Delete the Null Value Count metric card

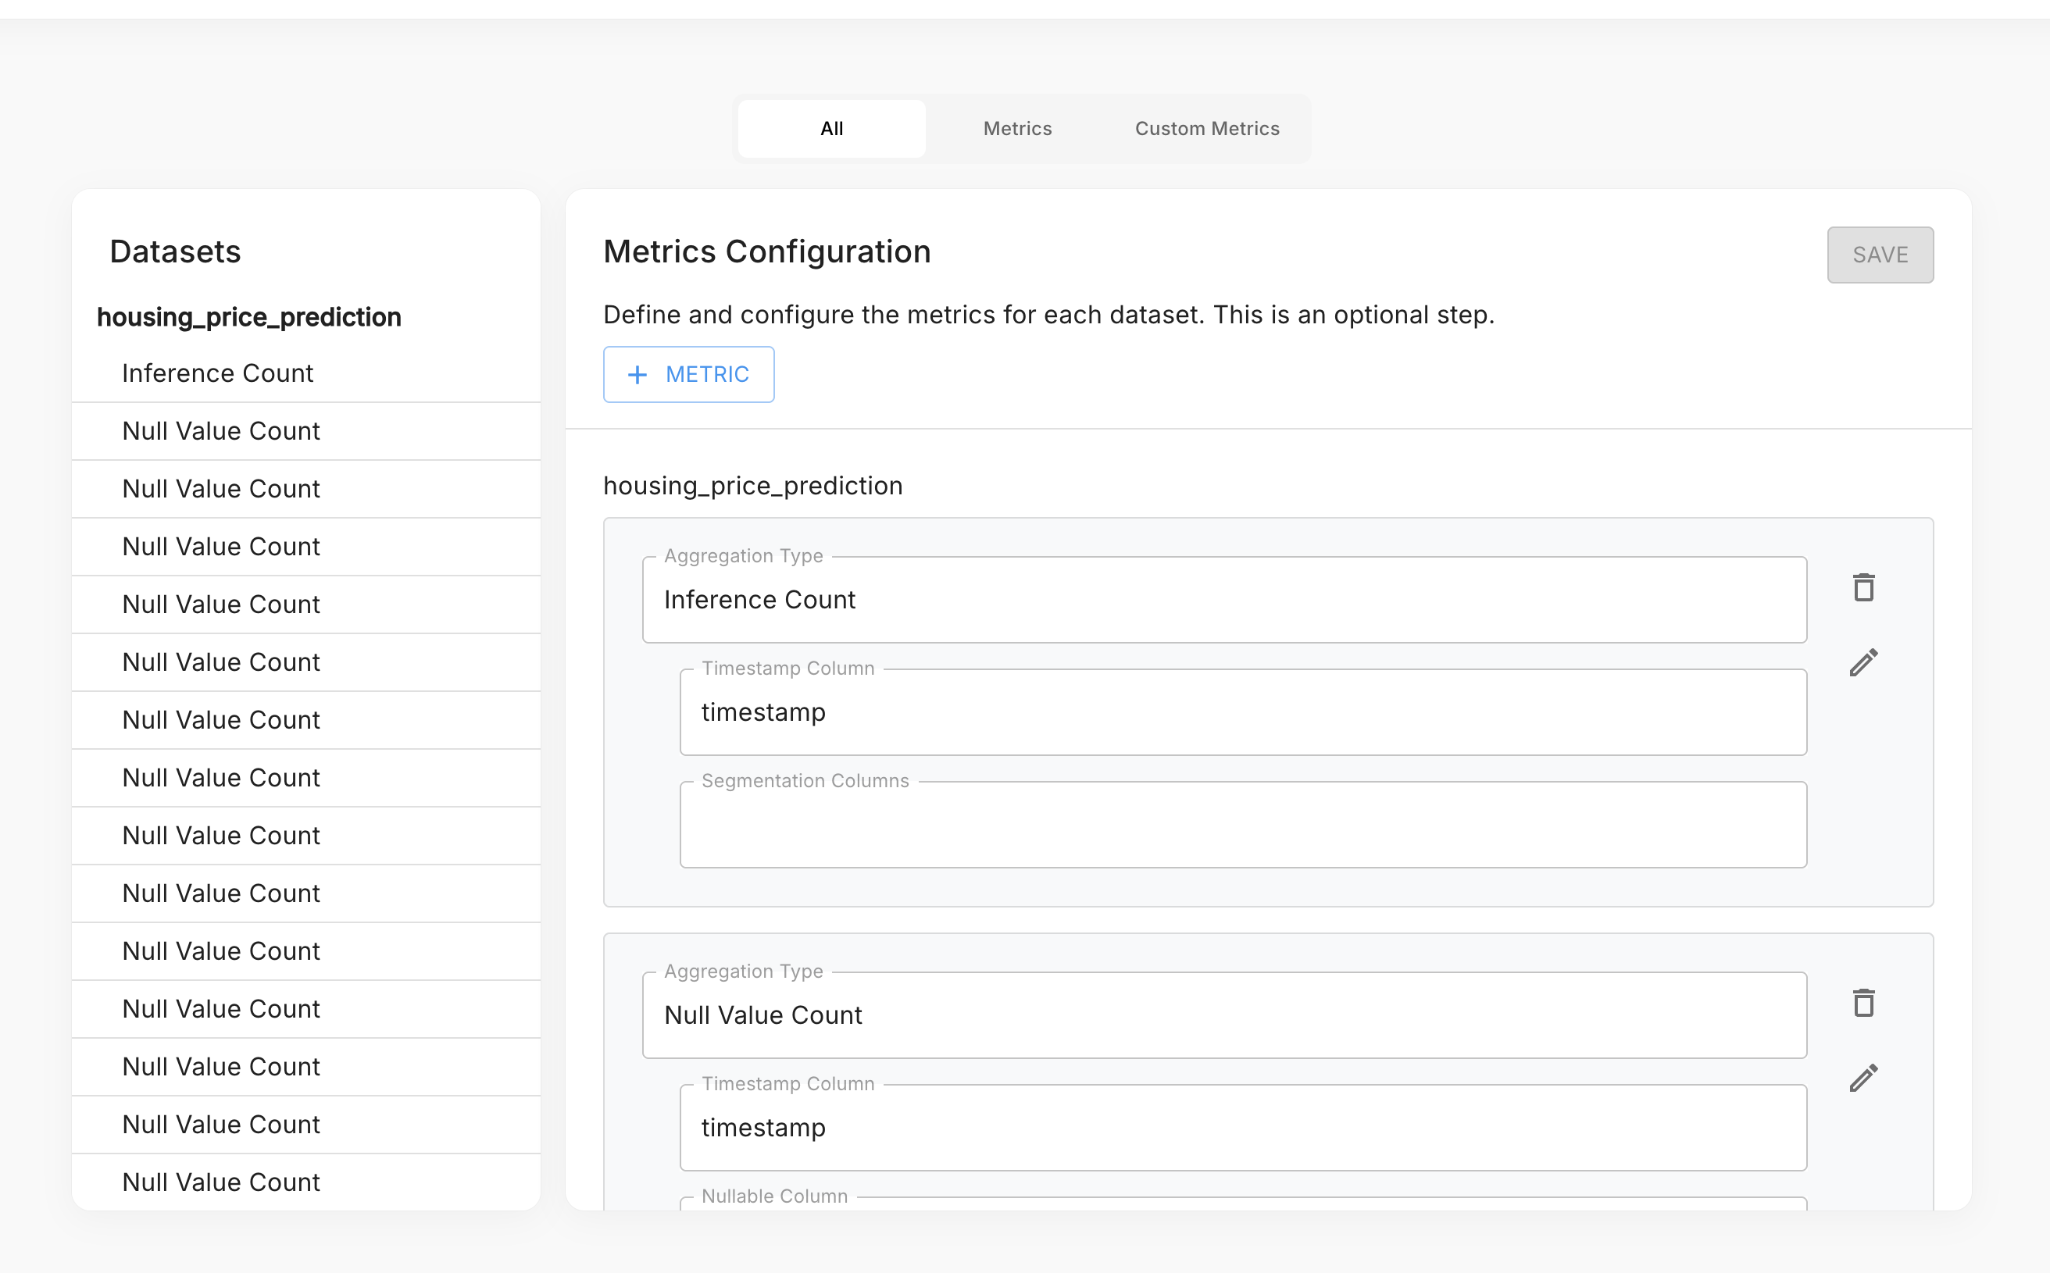1863,1002
